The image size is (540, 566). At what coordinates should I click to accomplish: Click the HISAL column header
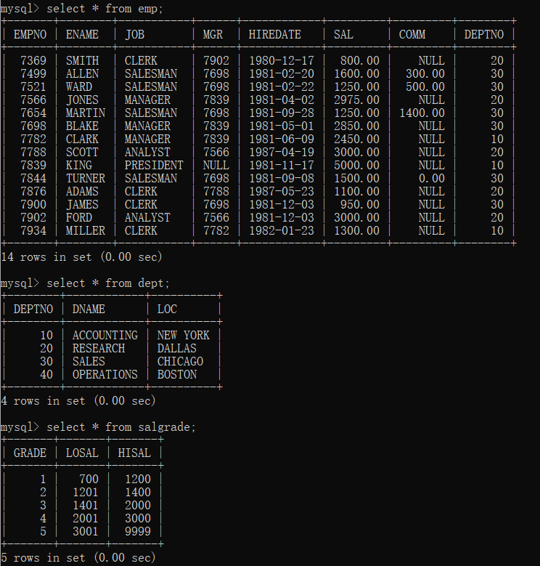click(x=134, y=453)
